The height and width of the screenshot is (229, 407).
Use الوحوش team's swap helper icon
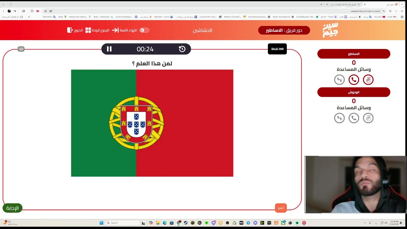pos(339,118)
